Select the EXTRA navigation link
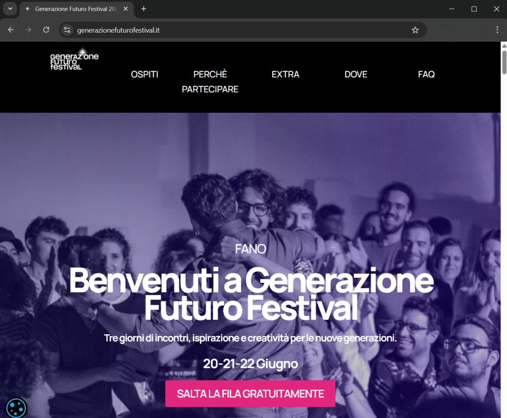Viewport: 507px width, 418px height. pyautogui.click(x=286, y=74)
